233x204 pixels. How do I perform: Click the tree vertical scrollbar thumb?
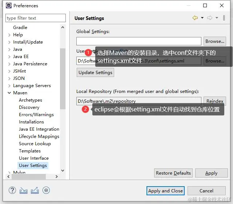(63, 79)
